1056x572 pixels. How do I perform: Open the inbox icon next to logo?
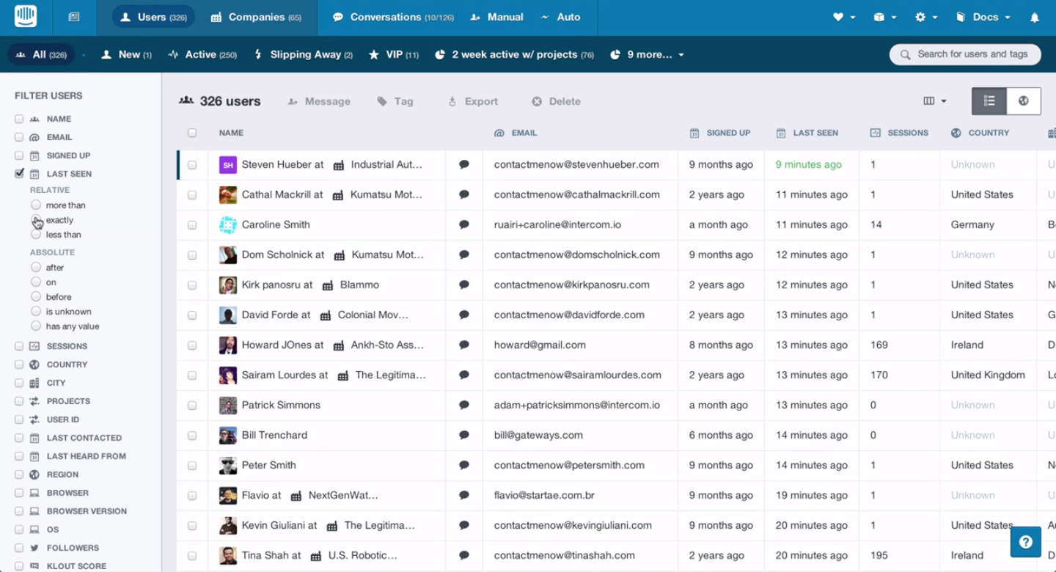coord(74,17)
